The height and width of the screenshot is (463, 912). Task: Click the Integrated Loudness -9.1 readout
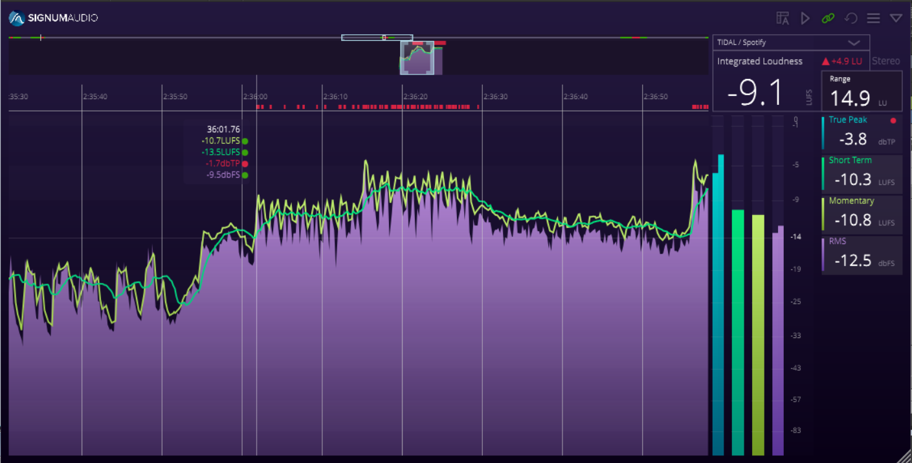755,93
